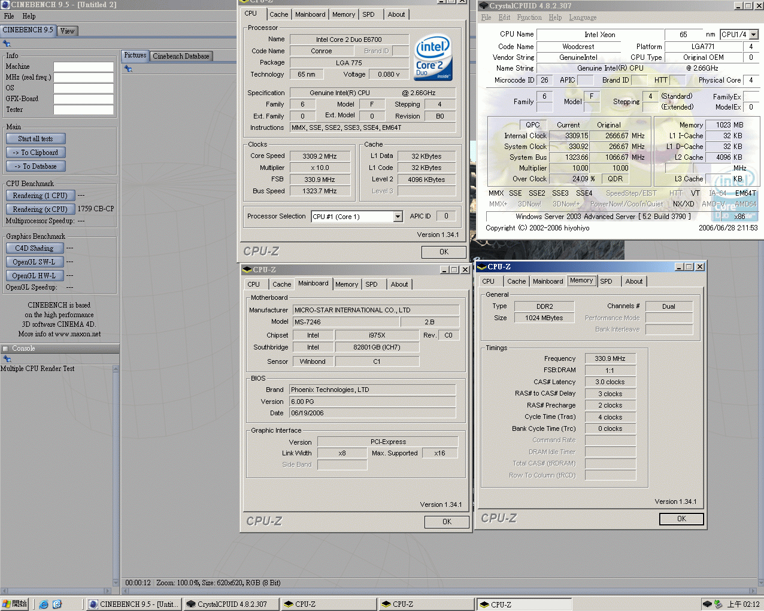Toggle the Console panel header box
This screenshot has width=764, height=611.
pos(5,349)
